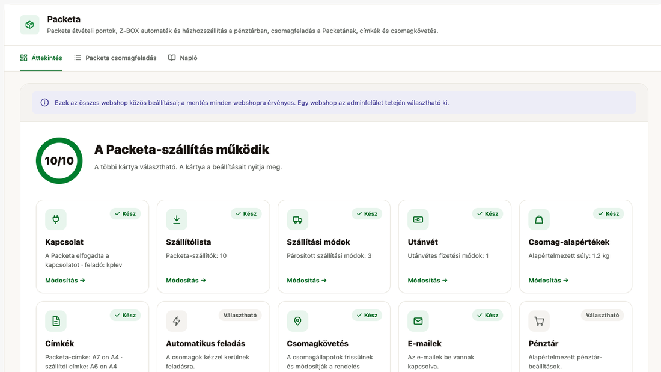Screen dimensions: 661x372
Task: Click the truck icon on Szállítási módok card
Action: tap(297, 219)
